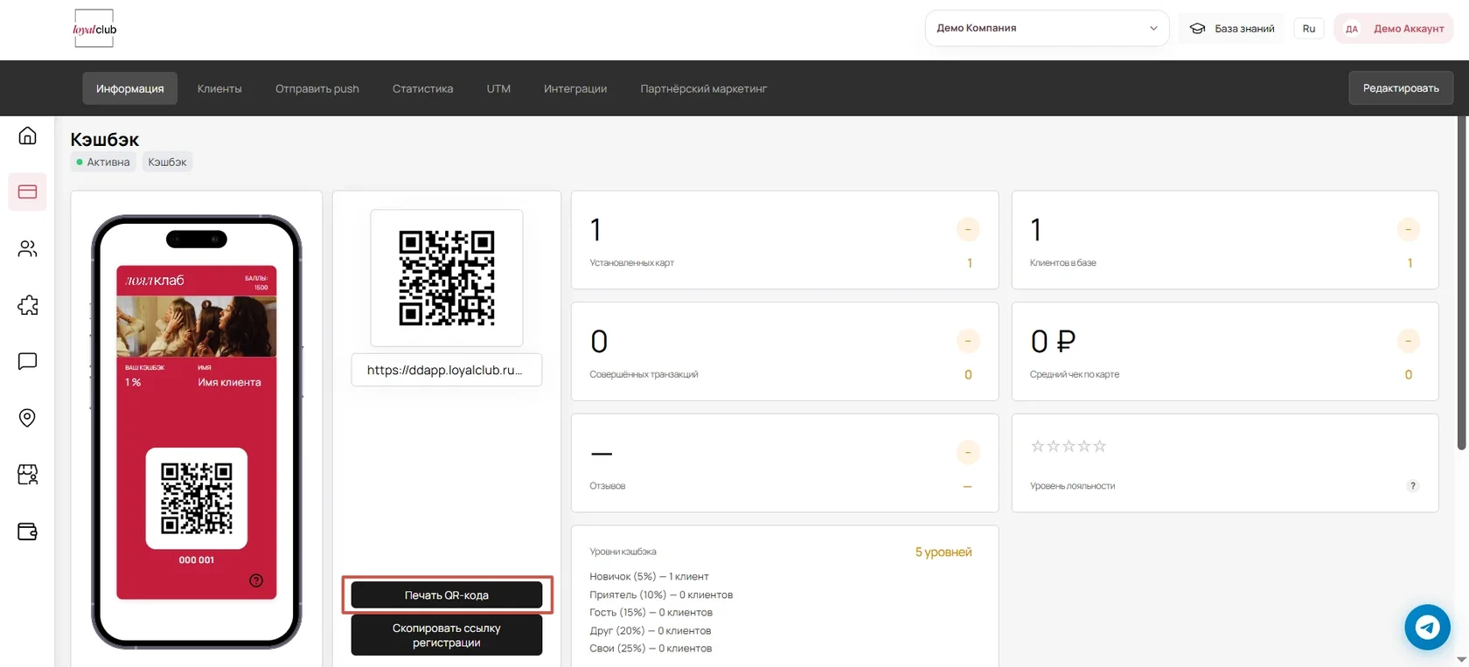This screenshot has width=1469, height=667.
Task: Click the 5 уровней label
Action: tap(943, 552)
